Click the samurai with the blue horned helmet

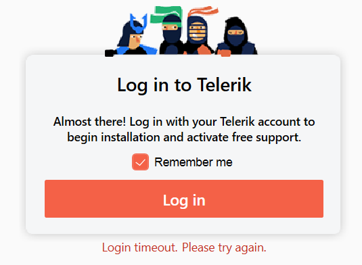(x=133, y=37)
